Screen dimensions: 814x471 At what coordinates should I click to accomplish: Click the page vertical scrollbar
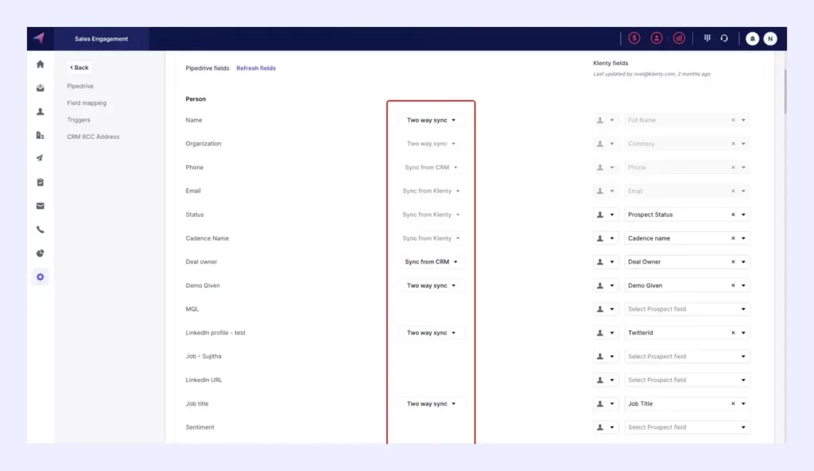click(785, 92)
